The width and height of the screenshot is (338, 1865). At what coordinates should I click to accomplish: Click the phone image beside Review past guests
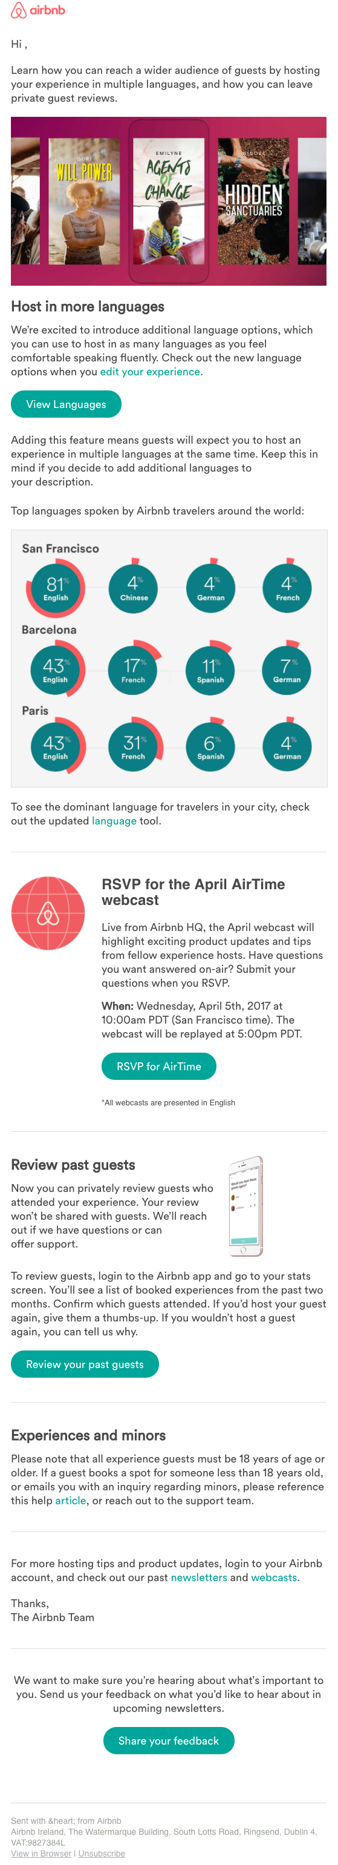tap(245, 1205)
